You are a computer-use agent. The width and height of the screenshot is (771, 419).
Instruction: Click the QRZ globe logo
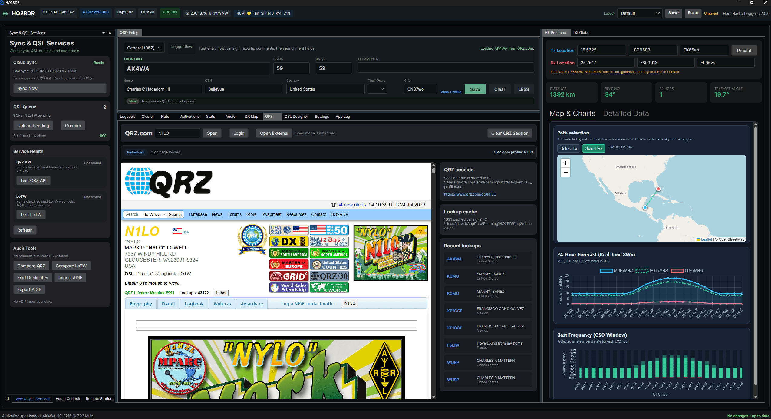[169, 182]
